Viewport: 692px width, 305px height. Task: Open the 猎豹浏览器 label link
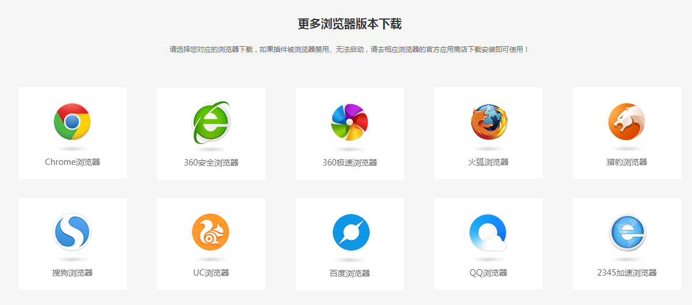[x=627, y=162]
